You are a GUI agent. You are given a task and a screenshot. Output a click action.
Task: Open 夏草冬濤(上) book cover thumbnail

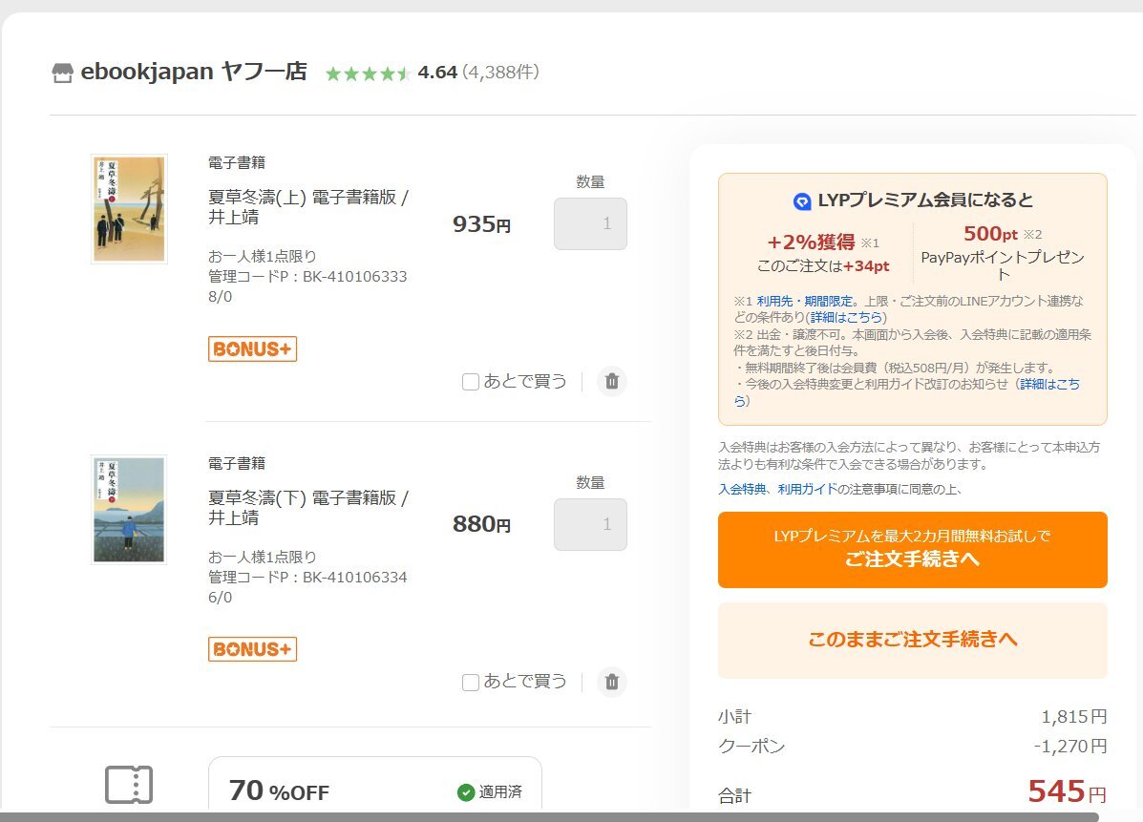pos(129,209)
